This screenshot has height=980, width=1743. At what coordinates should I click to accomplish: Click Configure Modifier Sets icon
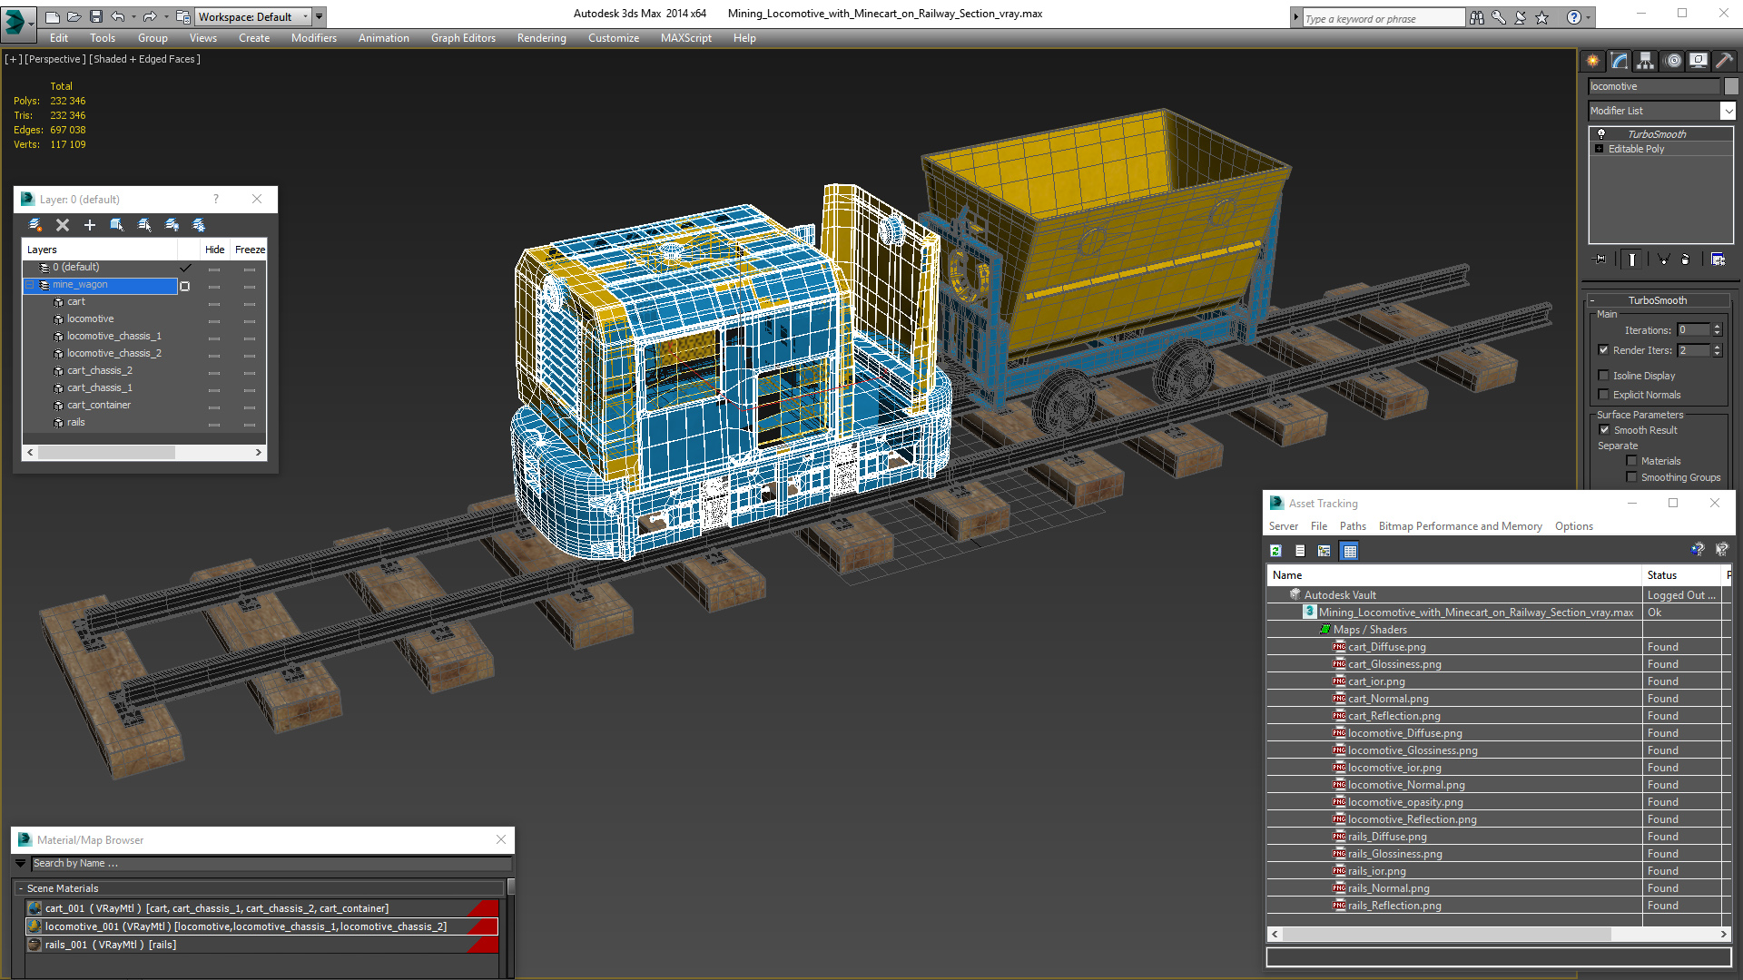(x=1718, y=260)
